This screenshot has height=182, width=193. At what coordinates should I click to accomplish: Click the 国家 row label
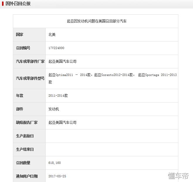pyautogui.click(x=20, y=34)
